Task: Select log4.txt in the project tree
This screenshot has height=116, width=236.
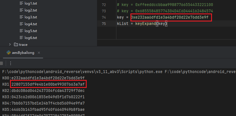Action: [x=31, y=24]
